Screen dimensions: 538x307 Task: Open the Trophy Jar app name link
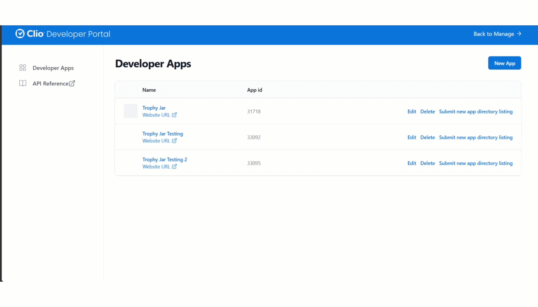click(154, 108)
